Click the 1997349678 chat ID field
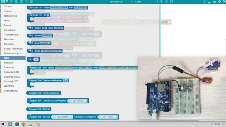Screen dimensions: 226x127 point(62,117)
